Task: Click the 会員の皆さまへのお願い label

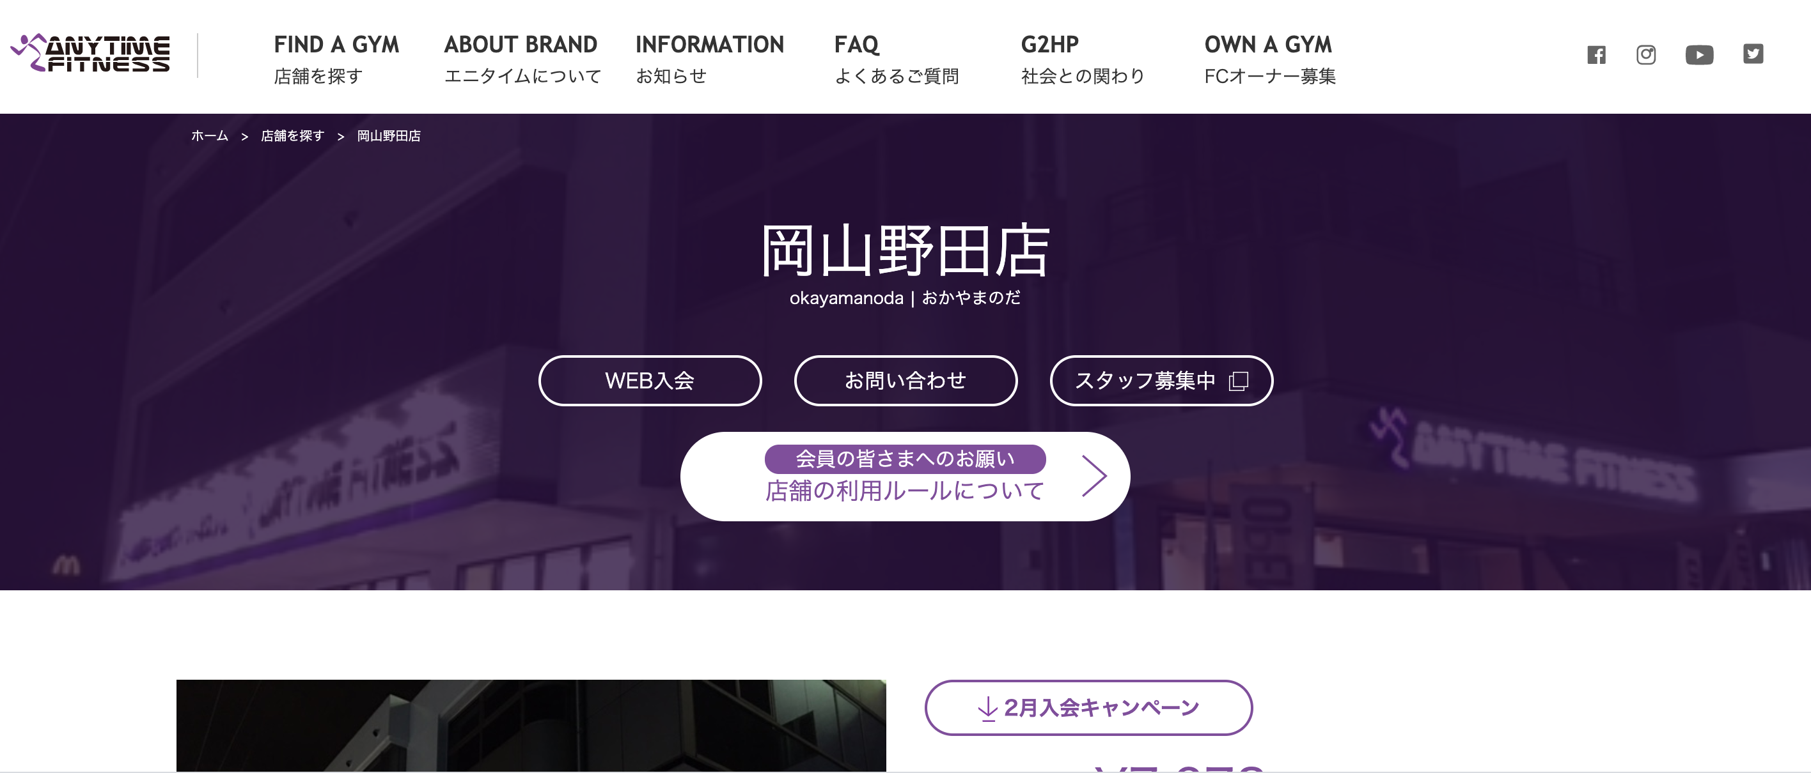Action: tap(905, 459)
